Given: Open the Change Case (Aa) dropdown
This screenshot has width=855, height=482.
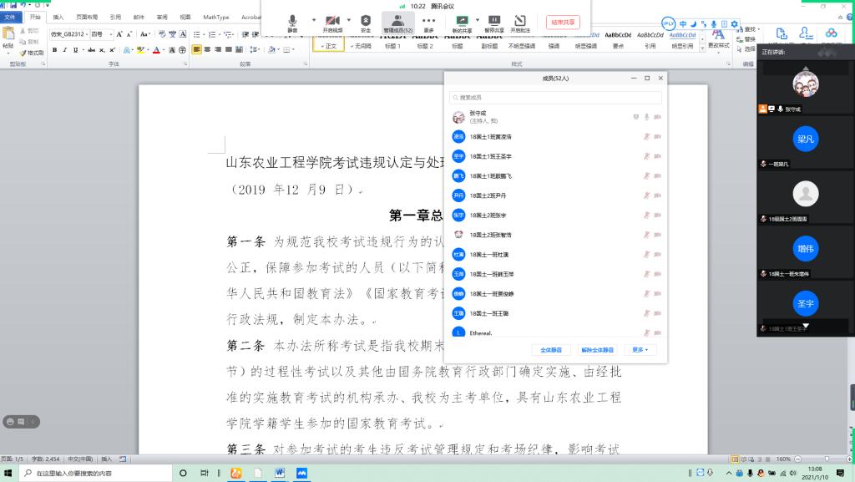Looking at the screenshot, I should [x=144, y=33].
